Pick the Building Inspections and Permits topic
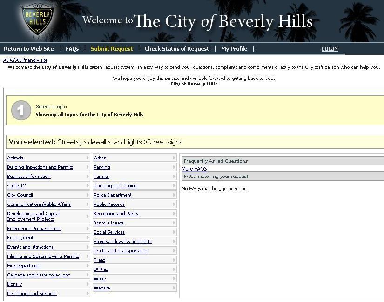 [x=40, y=167]
